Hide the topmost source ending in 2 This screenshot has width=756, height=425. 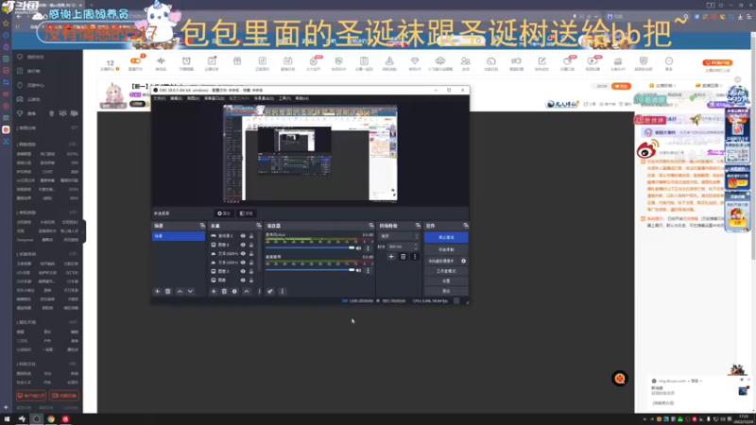243,235
